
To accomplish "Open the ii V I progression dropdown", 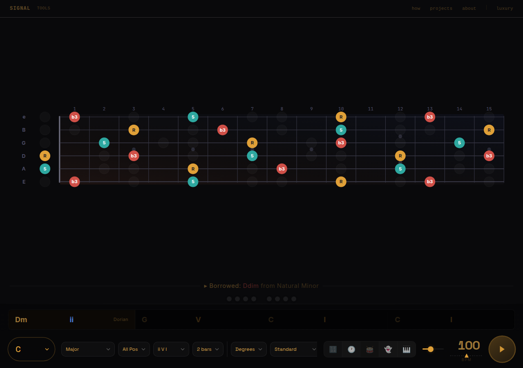I will pos(171,349).
